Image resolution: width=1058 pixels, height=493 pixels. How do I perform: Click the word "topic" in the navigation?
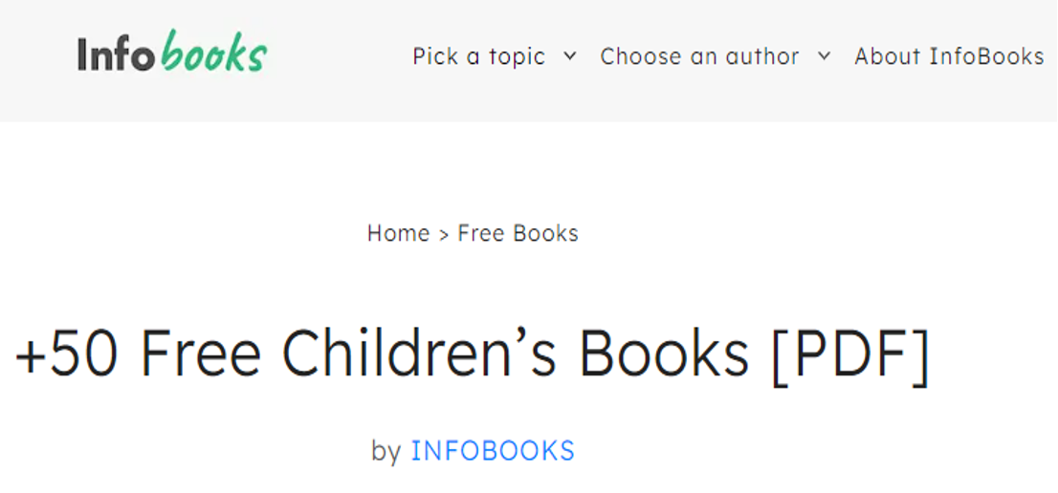(x=517, y=56)
